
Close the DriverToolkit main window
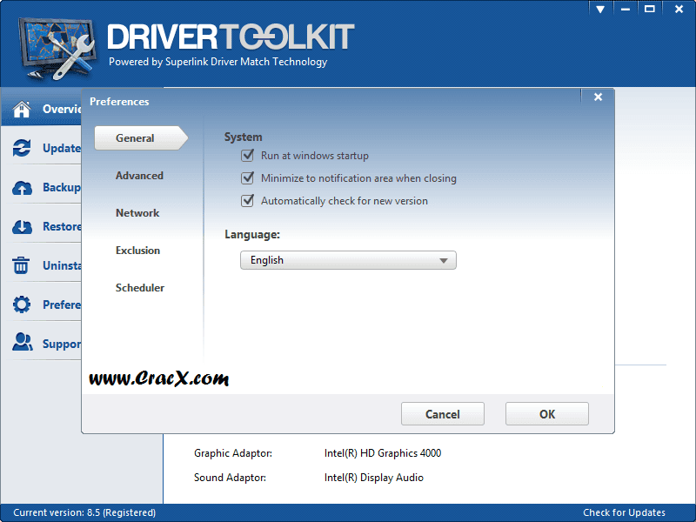tap(679, 9)
